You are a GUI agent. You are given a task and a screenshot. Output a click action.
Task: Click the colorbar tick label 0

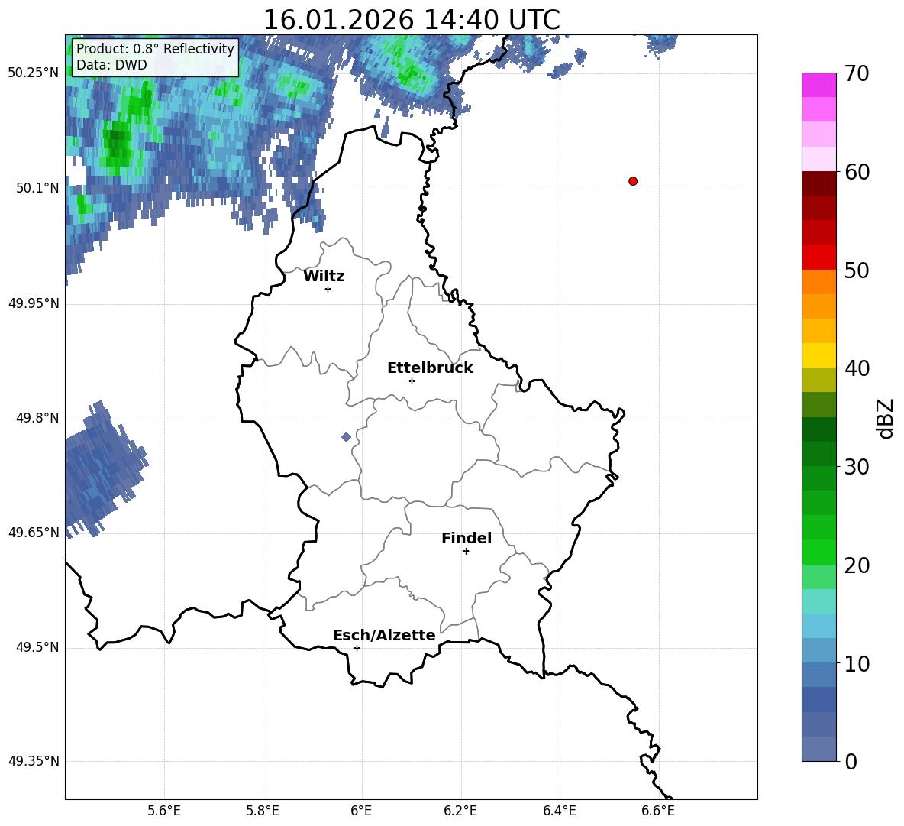tap(851, 761)
